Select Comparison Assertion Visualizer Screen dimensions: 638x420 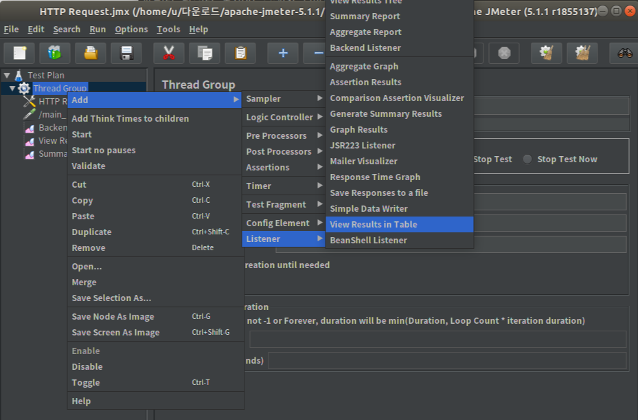[400, 98]
